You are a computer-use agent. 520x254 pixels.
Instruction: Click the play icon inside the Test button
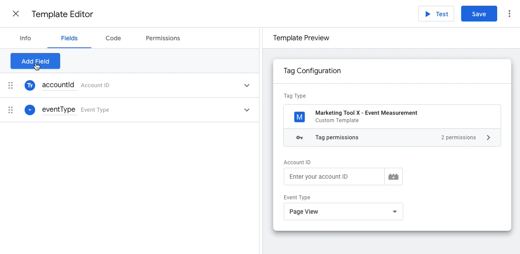click(429, 14)
